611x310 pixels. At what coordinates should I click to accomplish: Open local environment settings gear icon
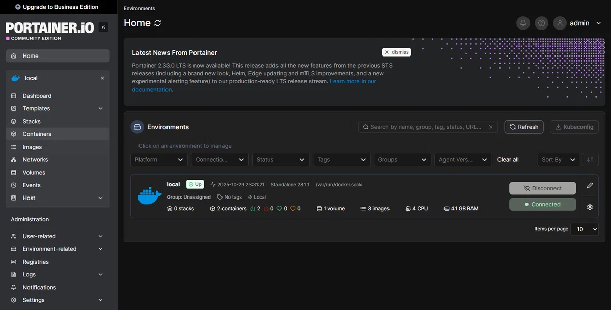click(590, 207)
